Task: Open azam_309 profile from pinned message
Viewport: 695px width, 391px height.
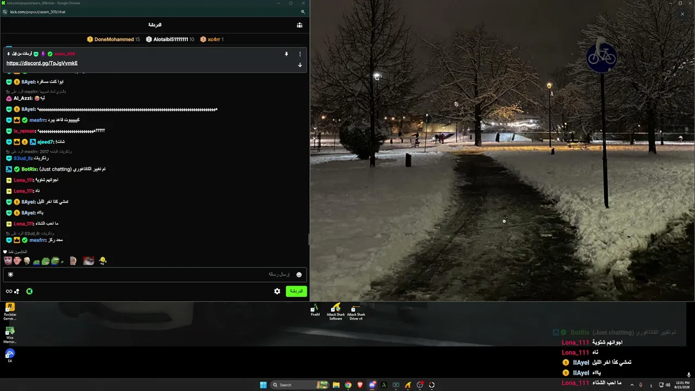Action: (x=65, y=54)
